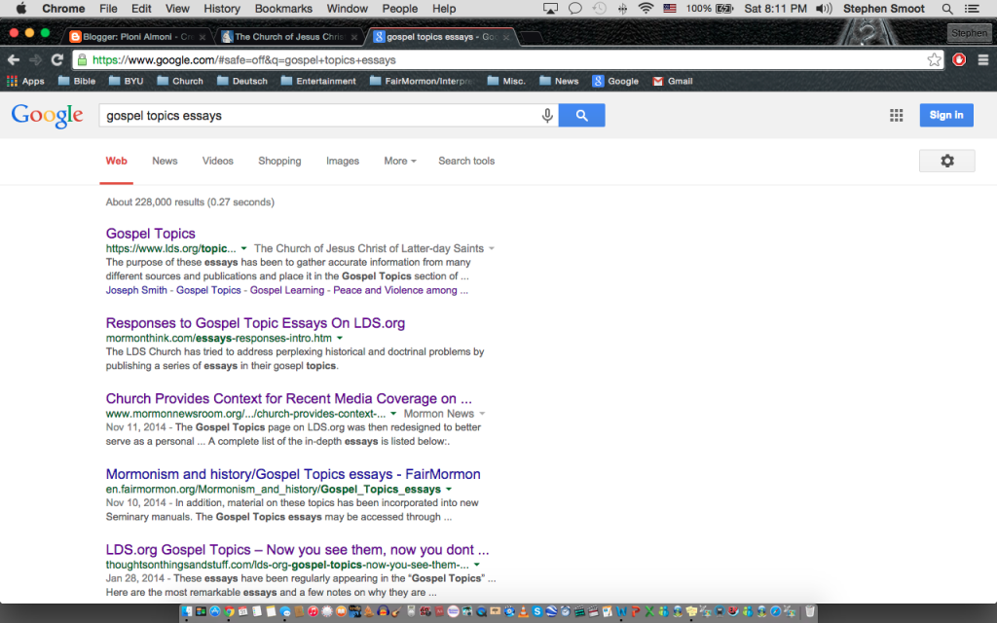Open the AirPlay display menu
Screen dimensions: 997x623
pos(551,8)
